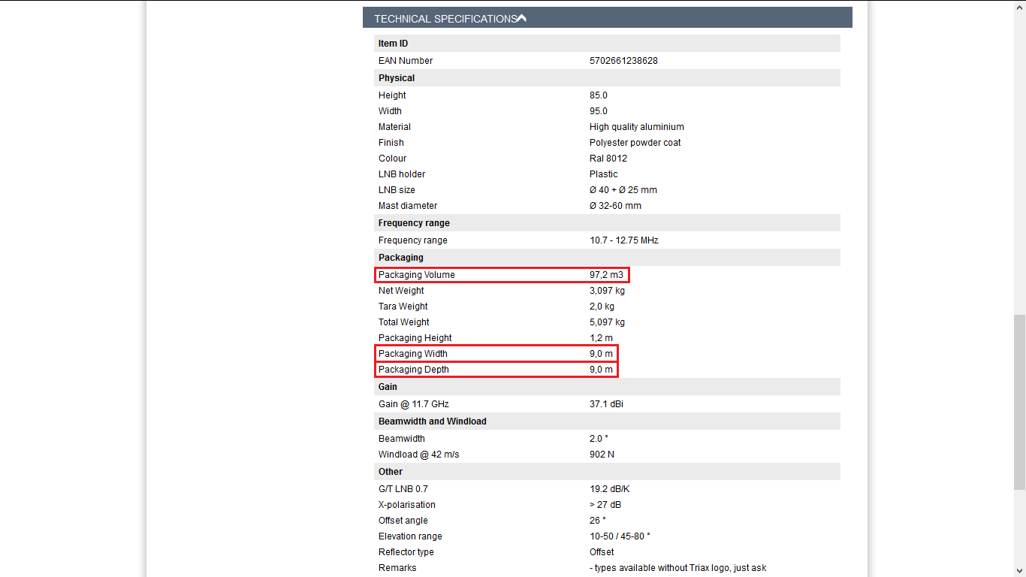Select the Ral 8012 colour value

click(608, 159)
